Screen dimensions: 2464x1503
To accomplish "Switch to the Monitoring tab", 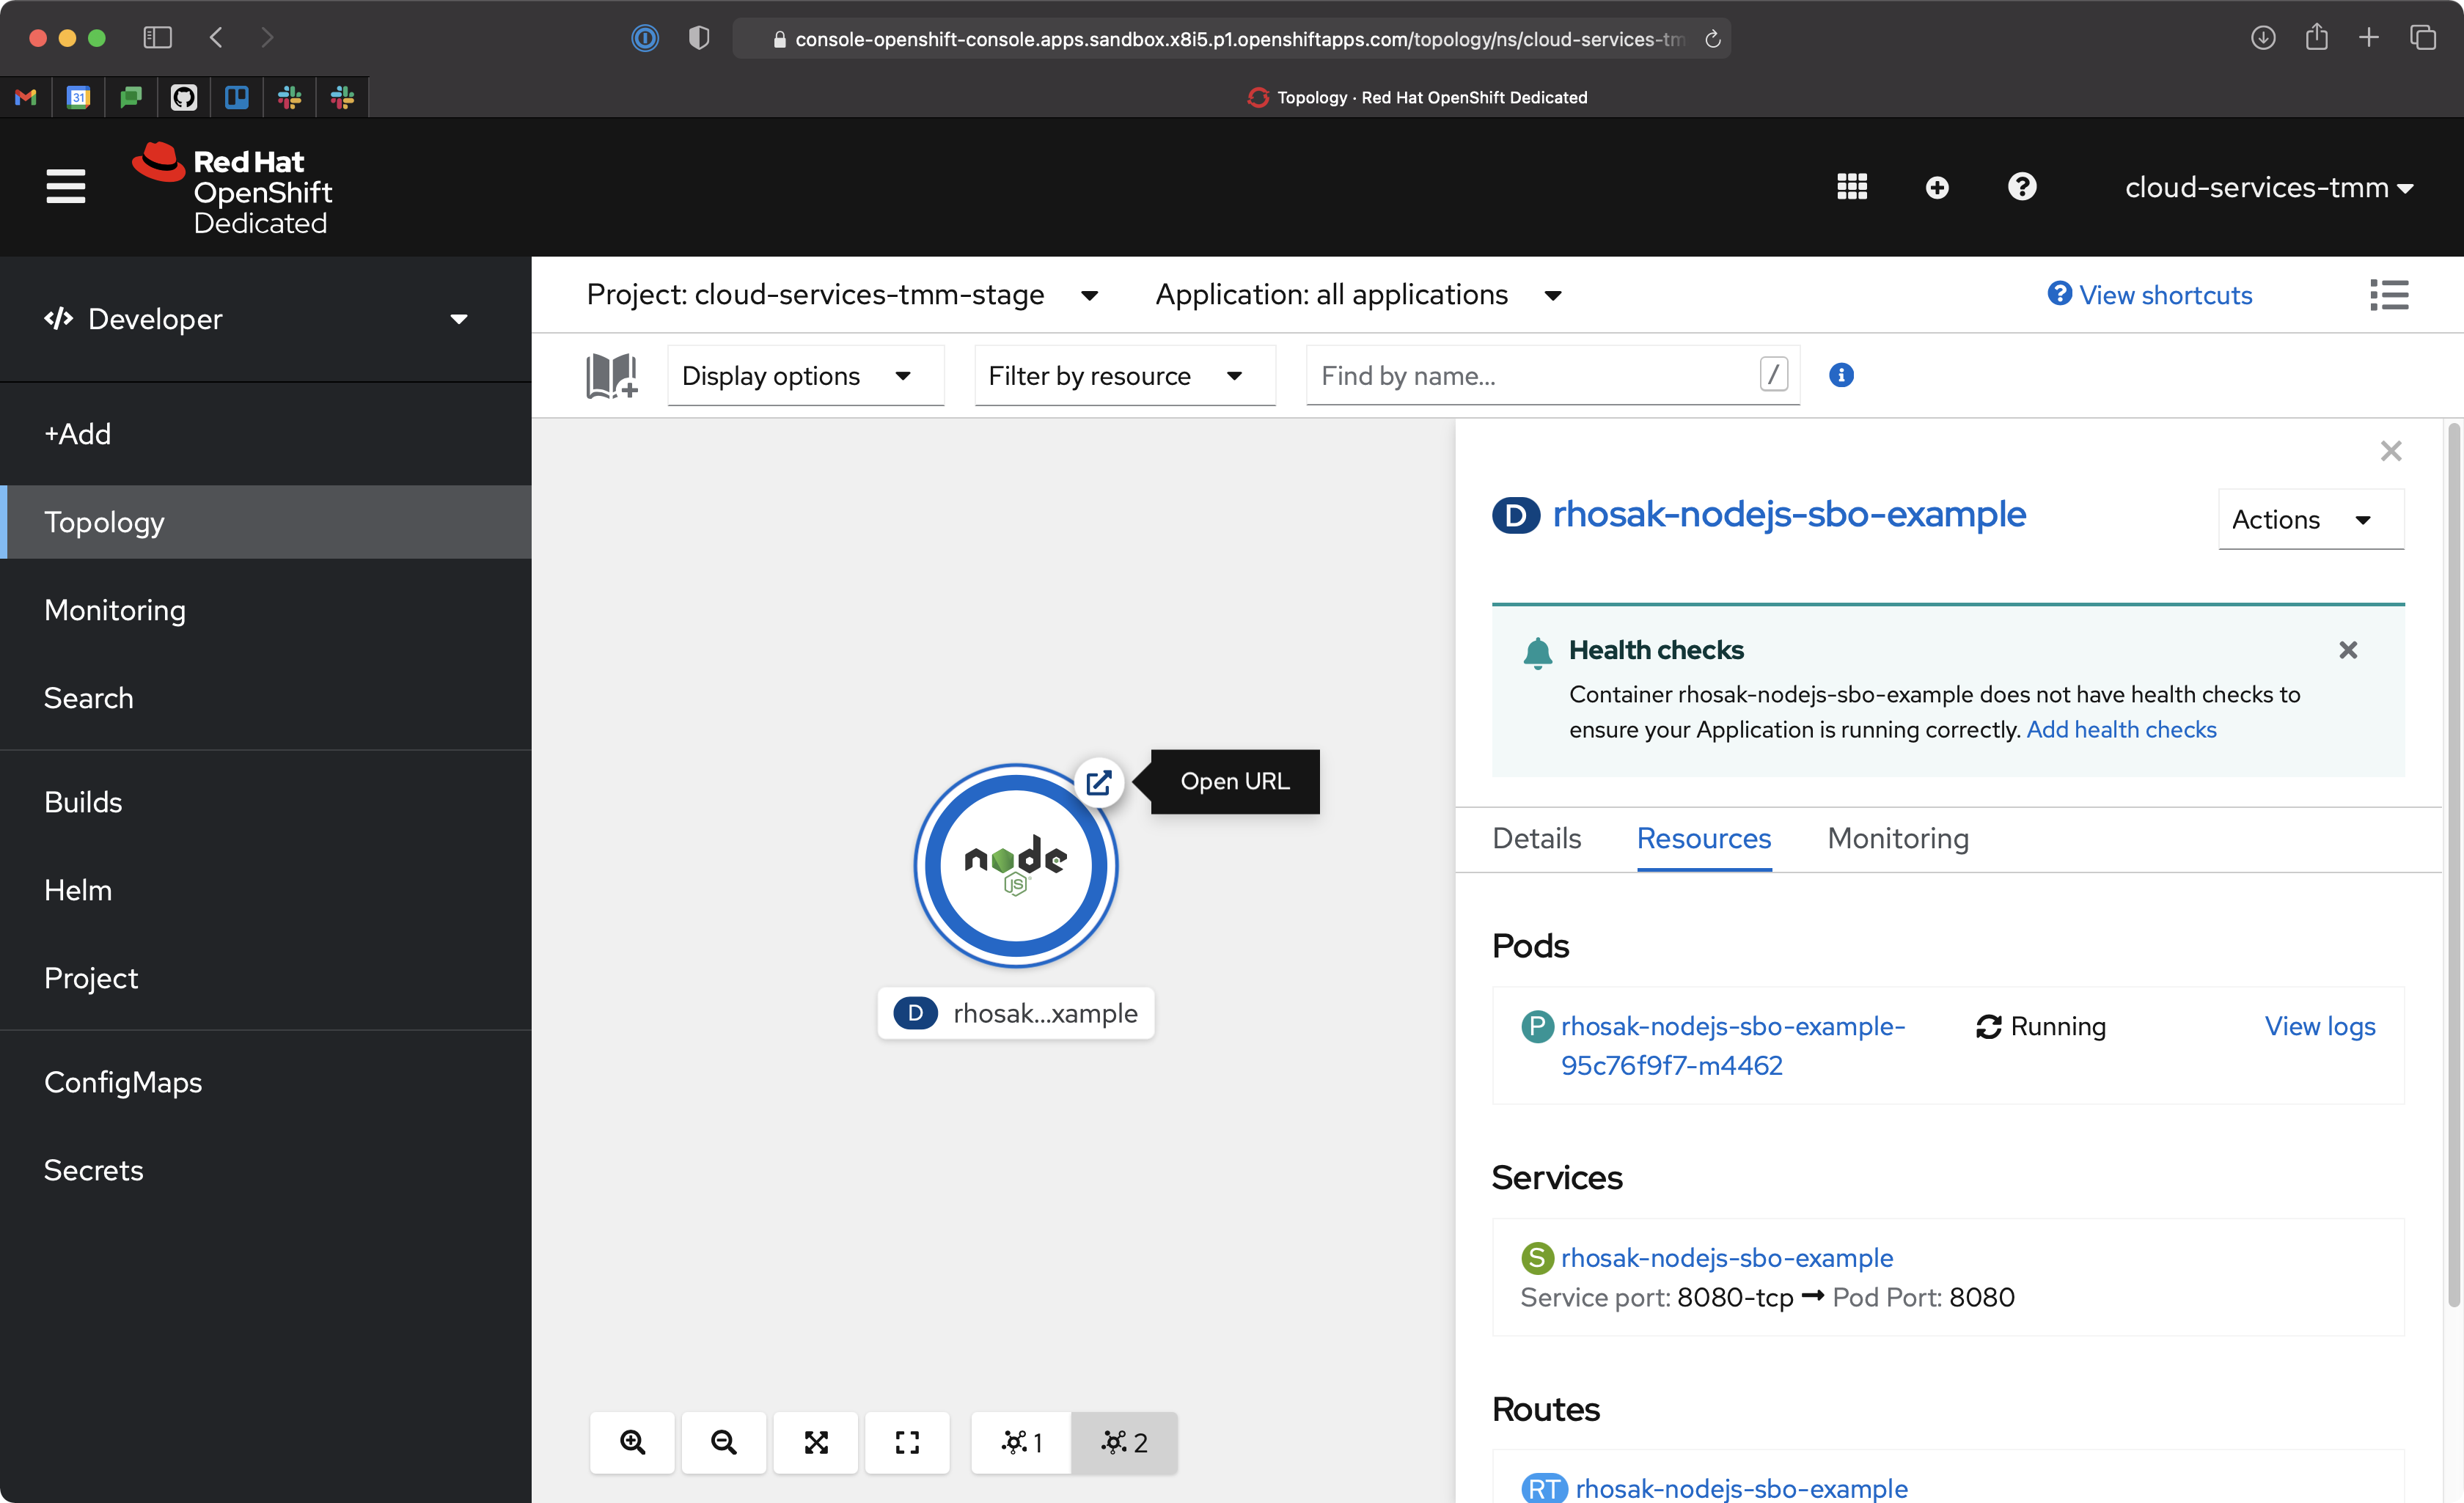I will point(1897,839).
